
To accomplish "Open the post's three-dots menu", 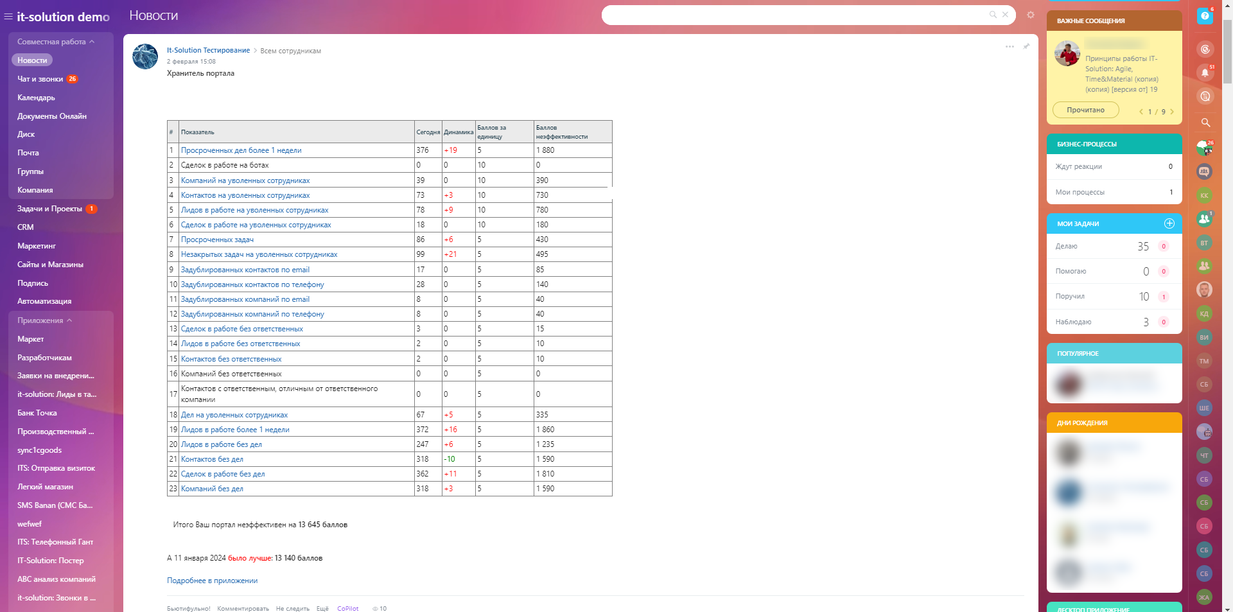I will (x=1010, y=46).
